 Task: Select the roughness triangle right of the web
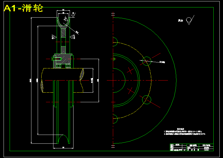coord(72,37)
